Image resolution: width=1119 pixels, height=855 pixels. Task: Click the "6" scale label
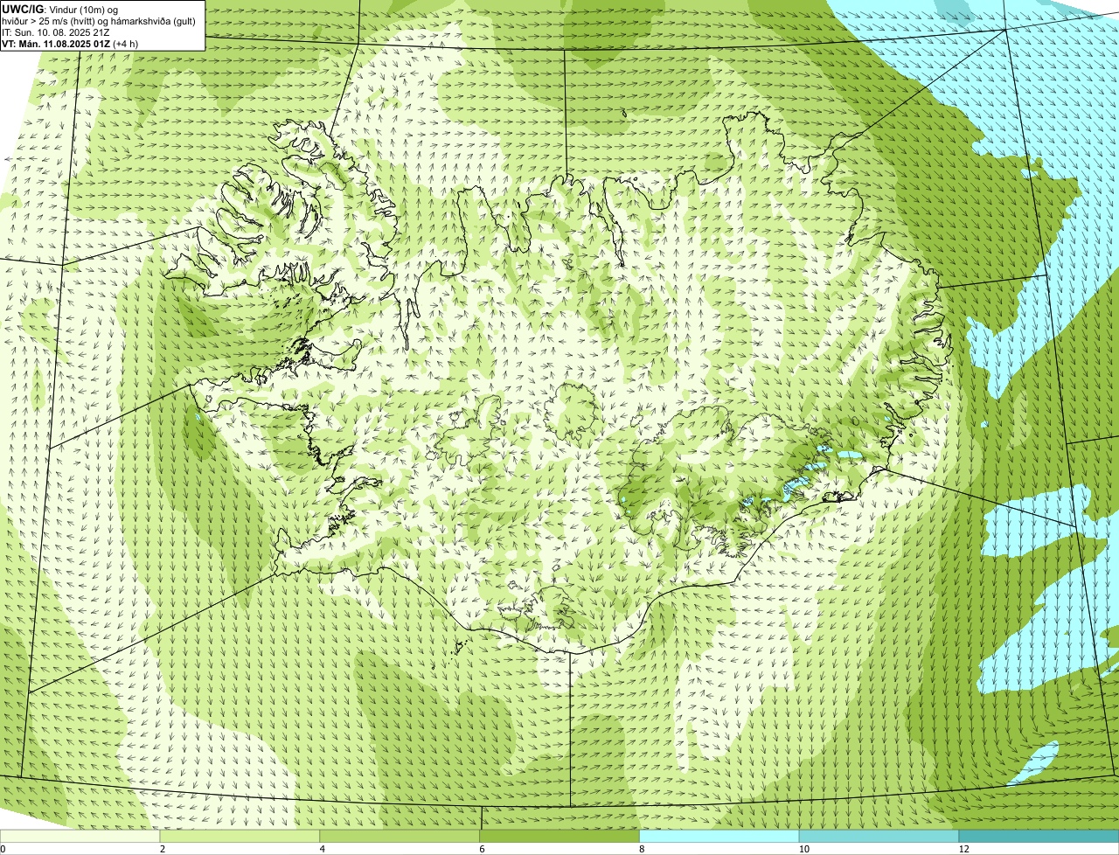click(x=482, y=849)
